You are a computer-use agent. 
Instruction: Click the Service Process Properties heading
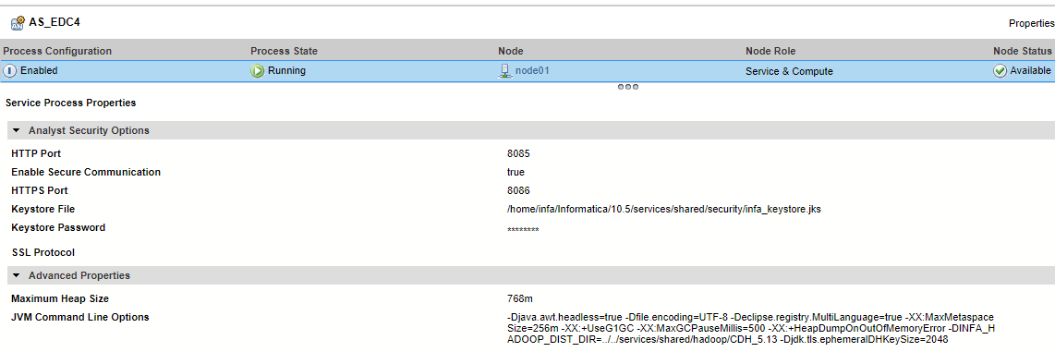[x=70, y=103]
